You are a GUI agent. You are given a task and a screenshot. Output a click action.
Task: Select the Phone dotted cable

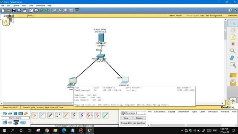[74, 115]
